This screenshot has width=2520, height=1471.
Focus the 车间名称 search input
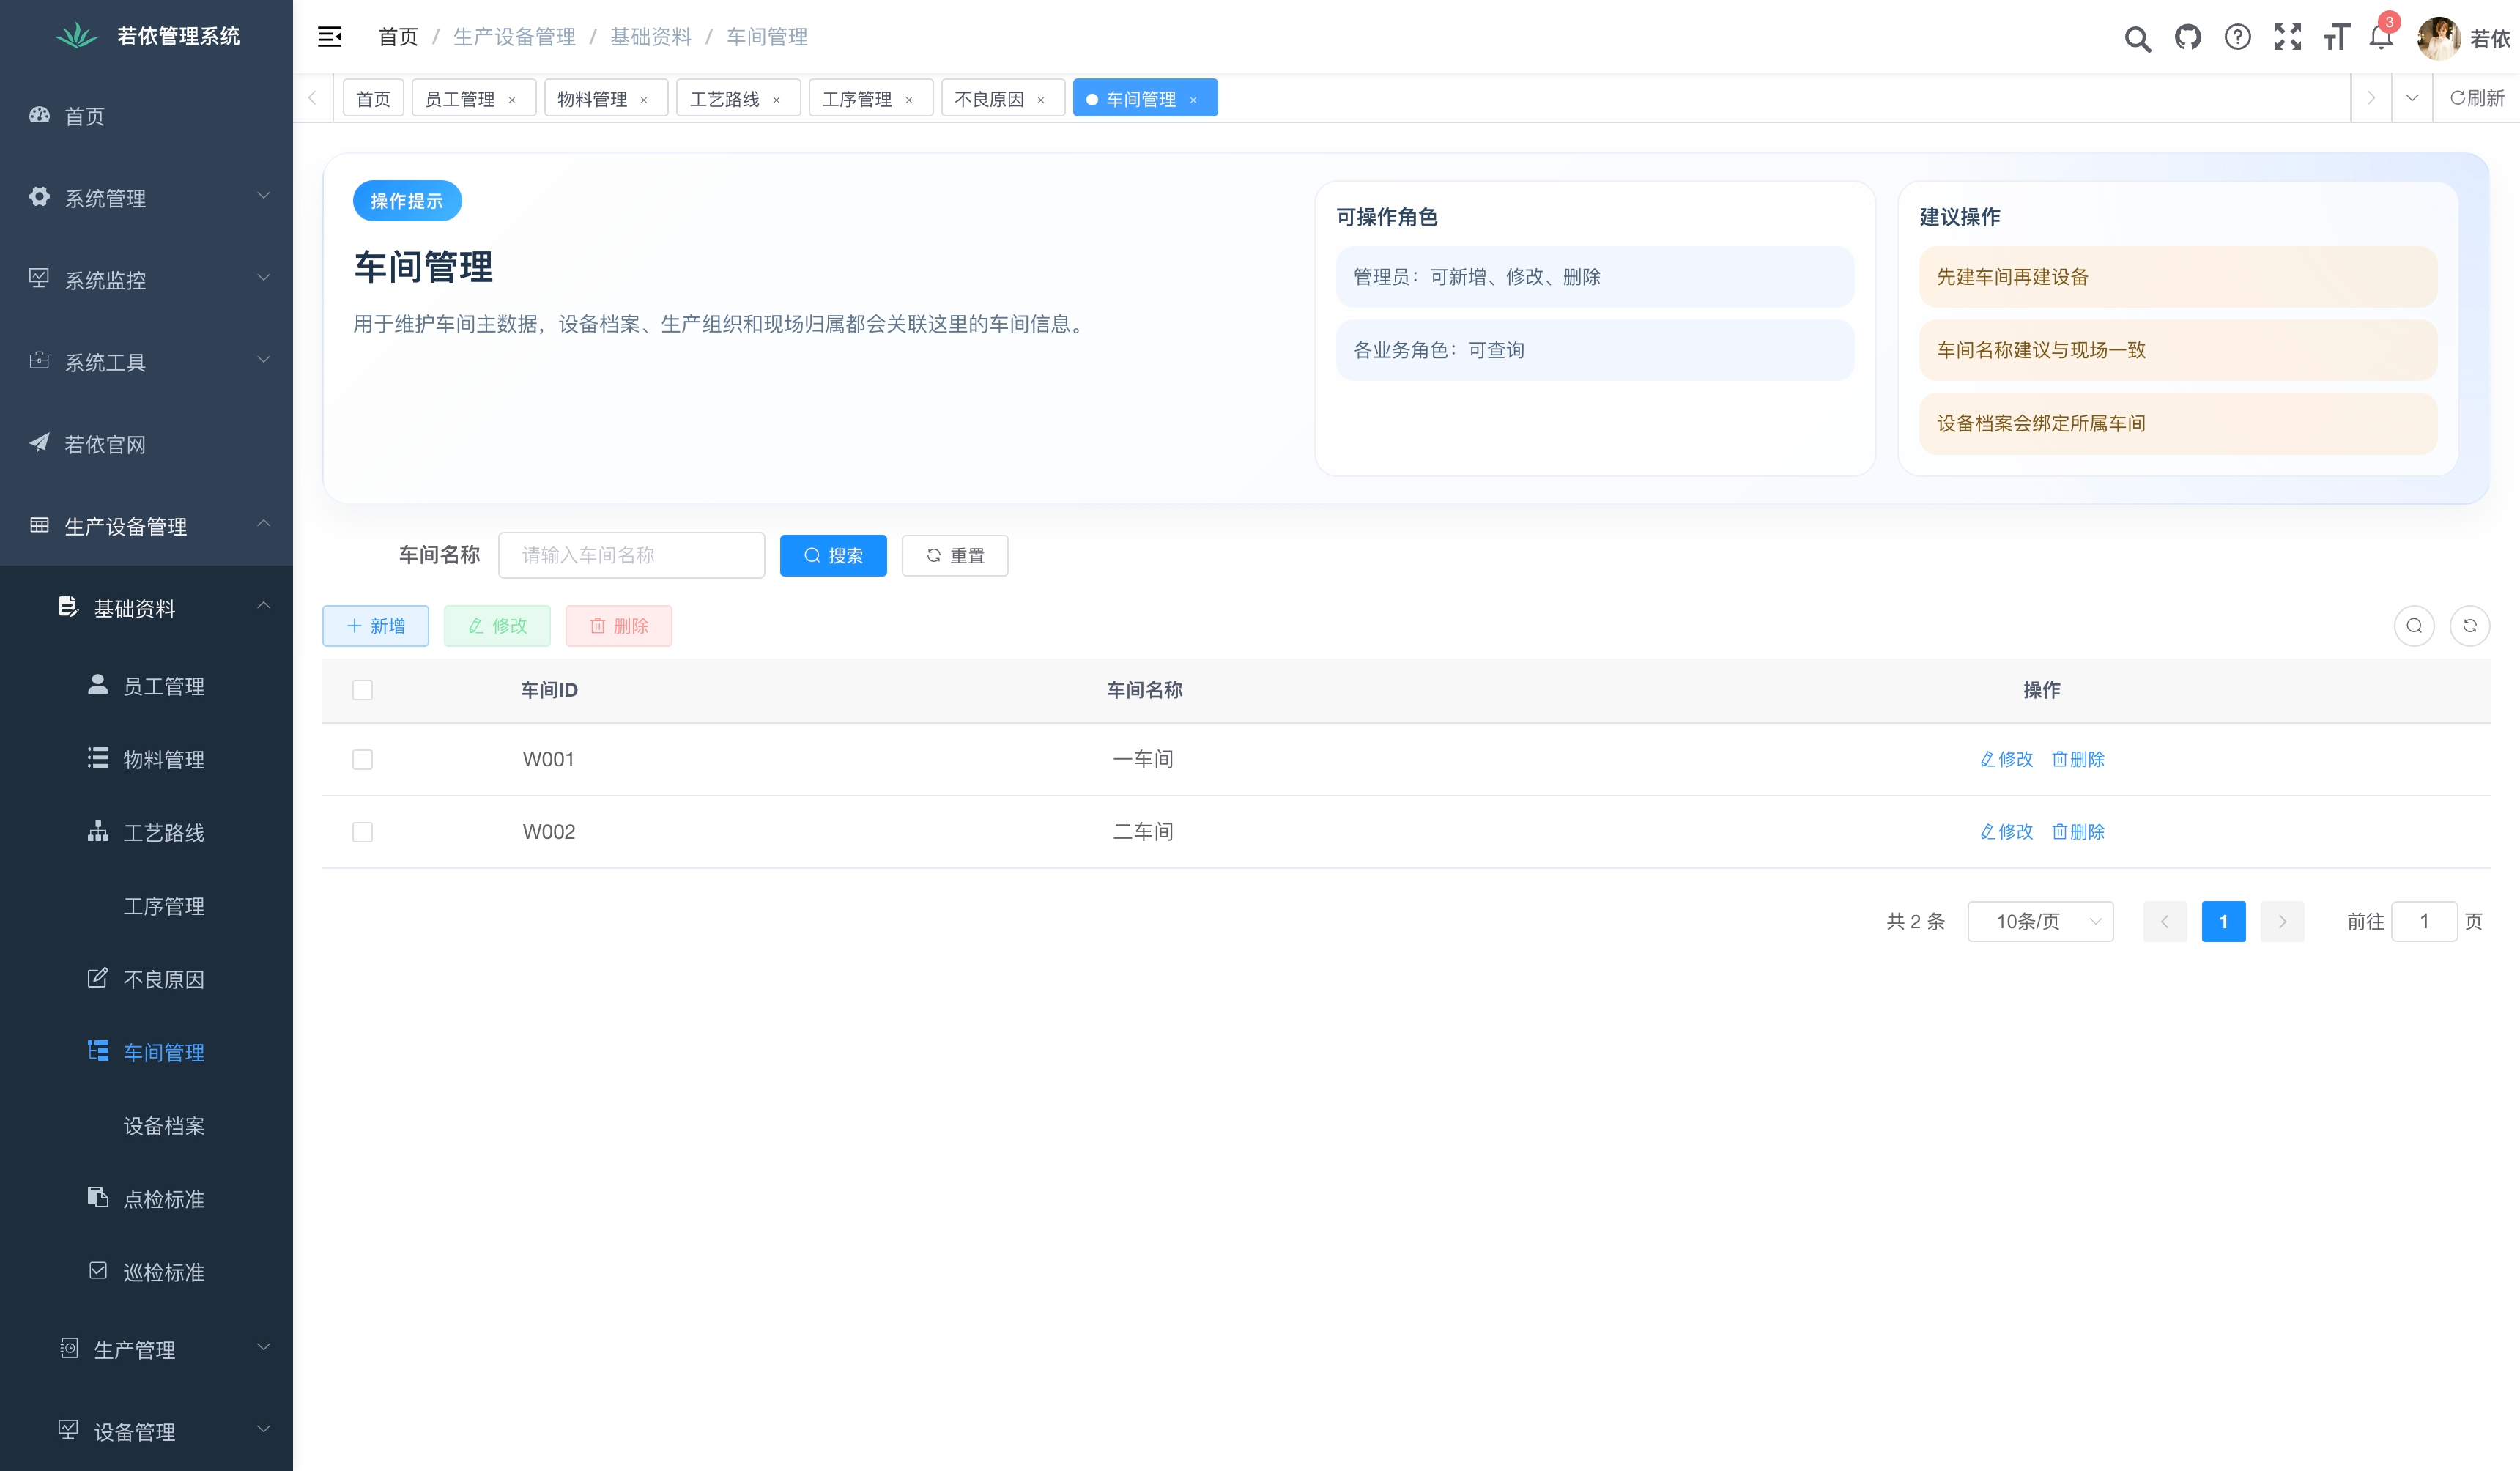631,555
